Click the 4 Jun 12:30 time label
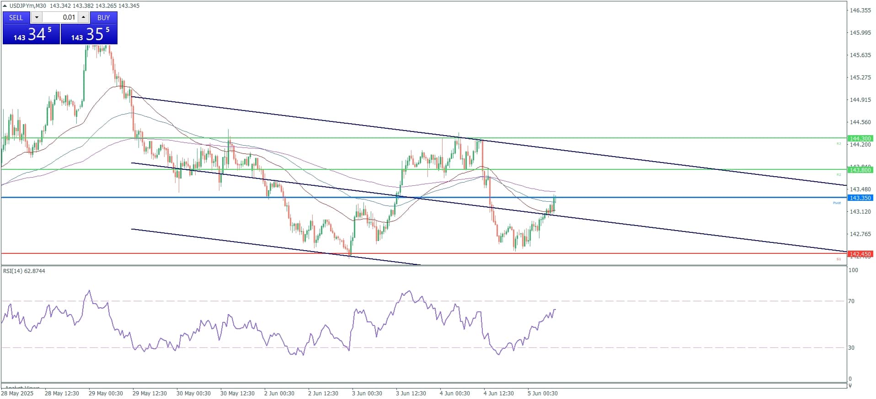Screen dimensions: 876x399 499,393
